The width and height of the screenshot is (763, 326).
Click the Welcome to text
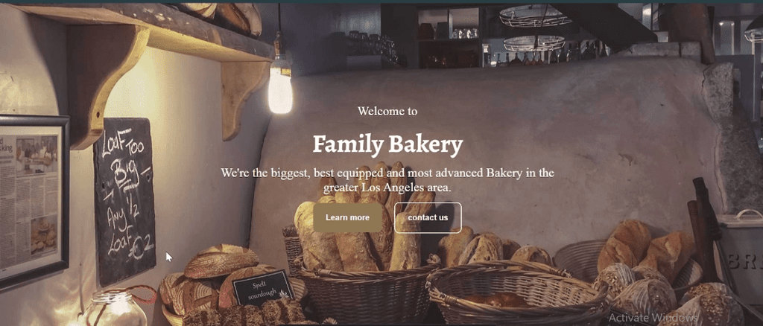(x=387, y=111)
